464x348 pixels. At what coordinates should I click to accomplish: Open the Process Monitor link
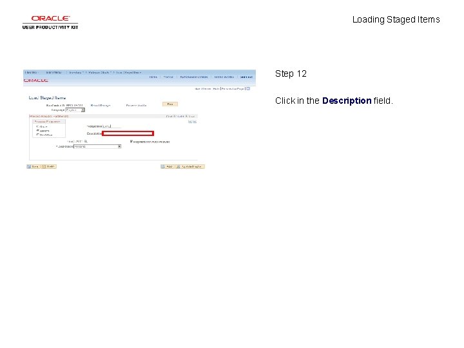[x=136, y=105]
